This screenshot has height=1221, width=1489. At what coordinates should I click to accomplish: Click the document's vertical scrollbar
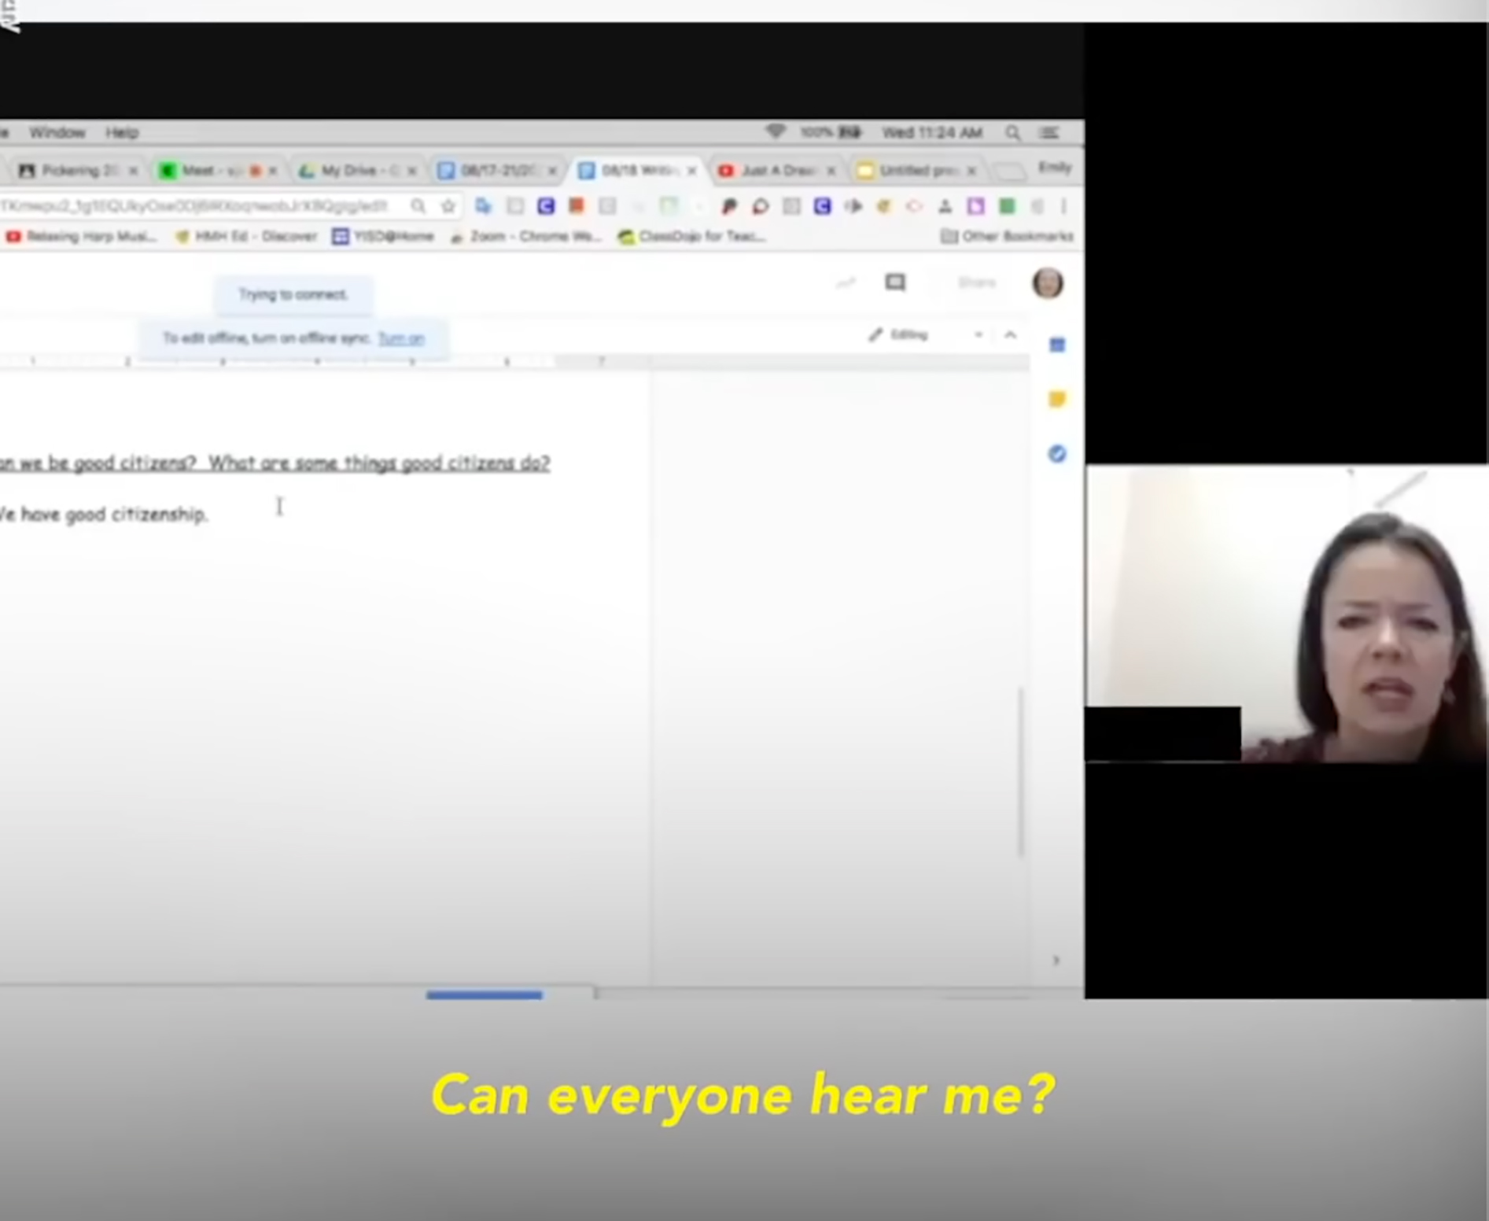pos(1021,771)
